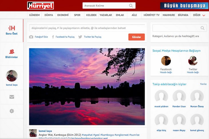209x139 pixels.
Task: Click the Yenile refresh link
Action: 203,84
